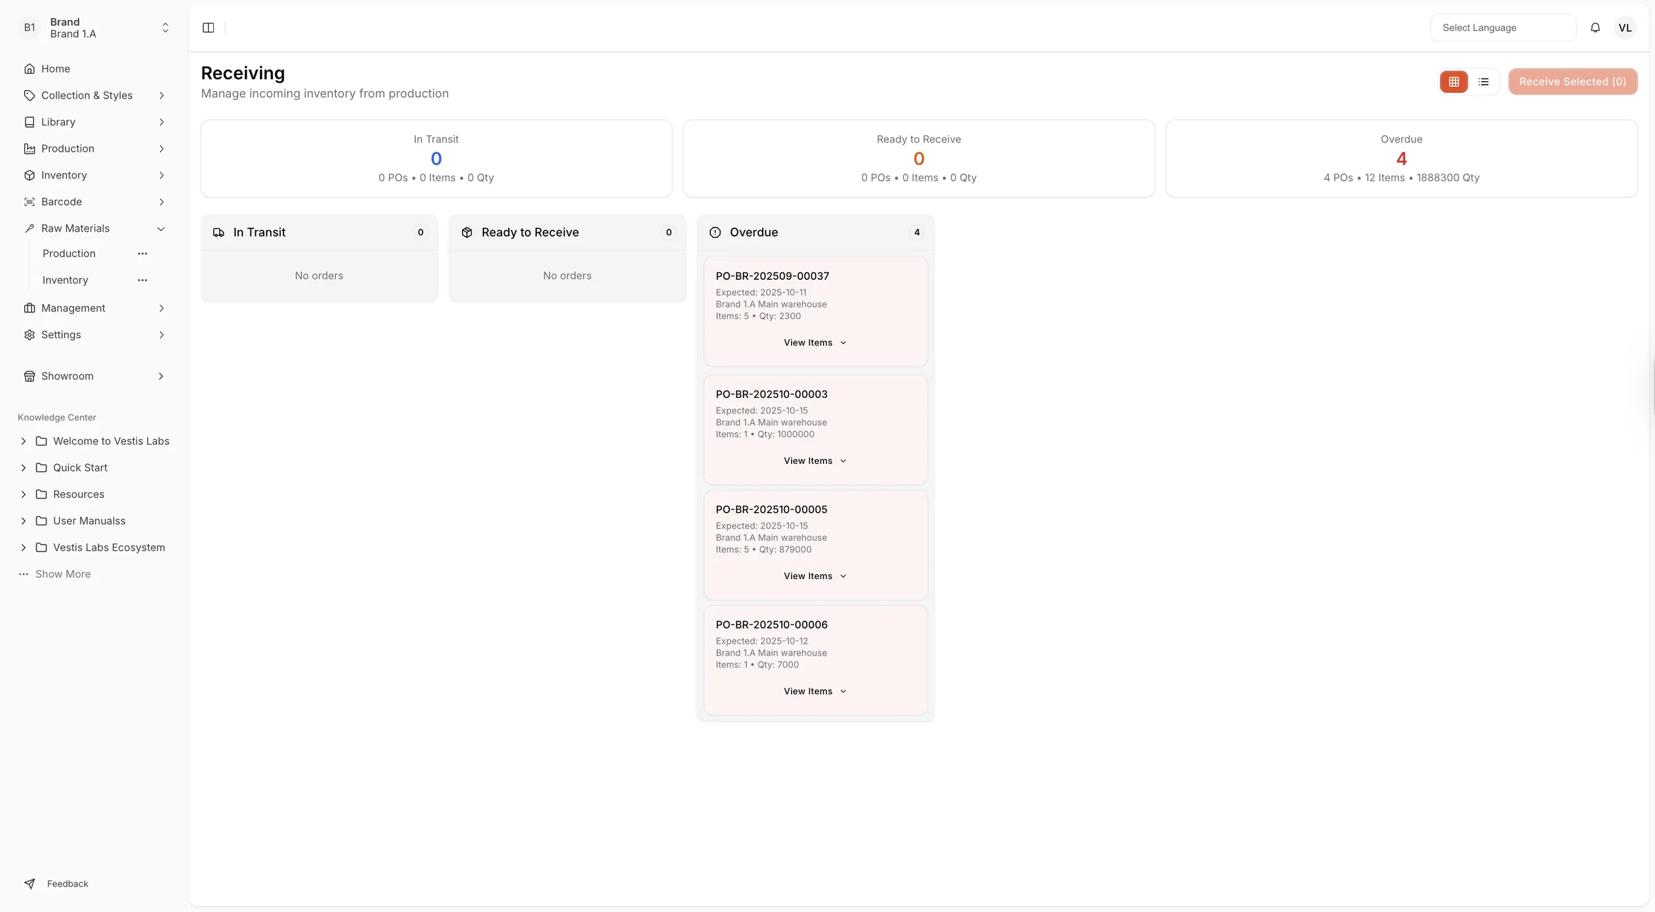Go to Home in sidebar
The image size is (1655, 912).
click(95, 69)
